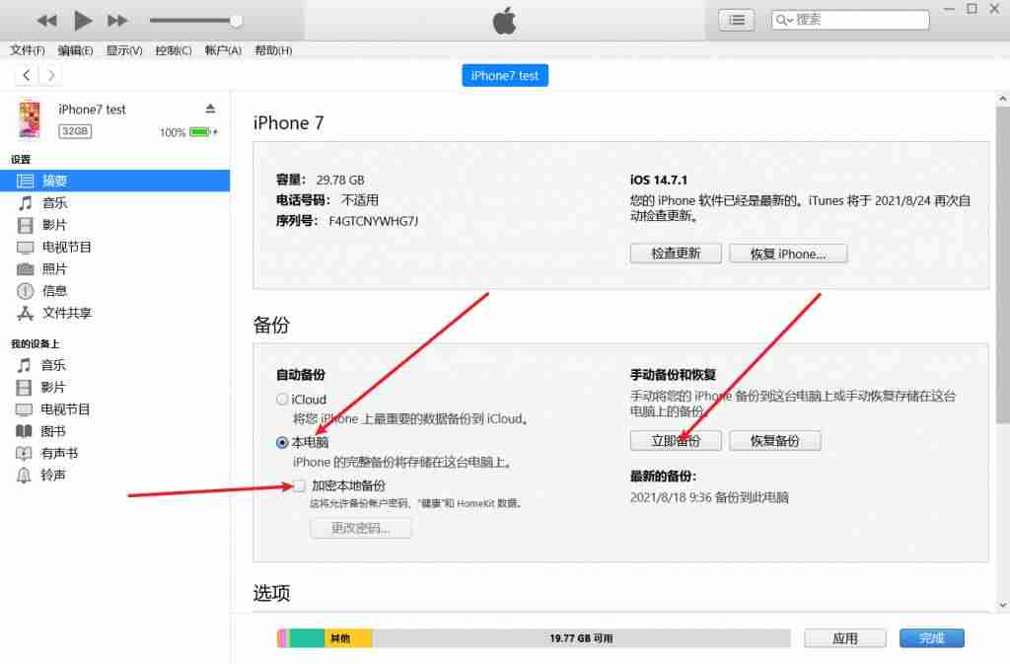1010x664 pixels.
Task: Open the 编辑(E) menu
Action: coord(75,50)
